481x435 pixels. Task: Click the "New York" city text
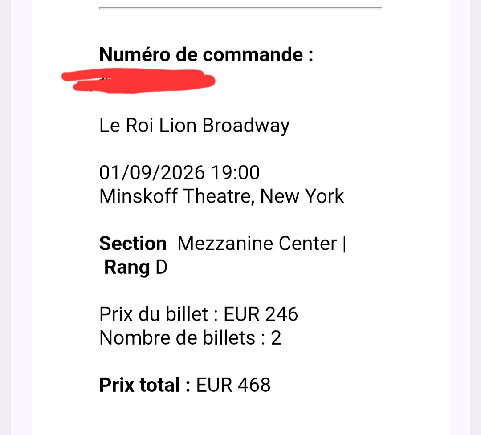302,196
